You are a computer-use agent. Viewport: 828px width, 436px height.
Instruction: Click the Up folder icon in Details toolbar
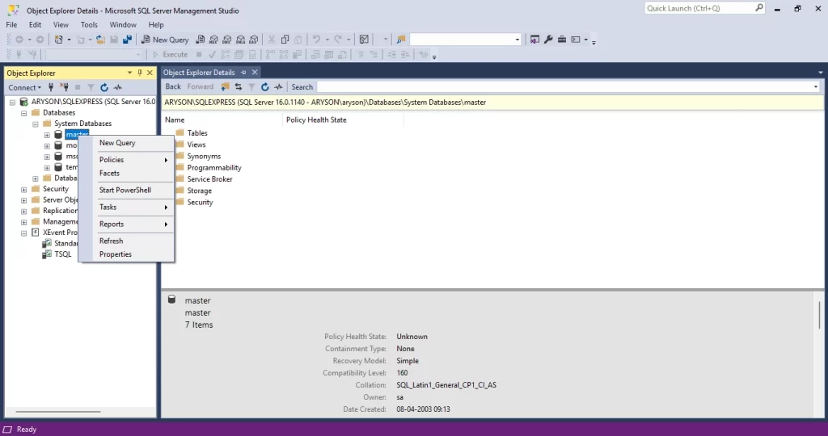(225, 87)
